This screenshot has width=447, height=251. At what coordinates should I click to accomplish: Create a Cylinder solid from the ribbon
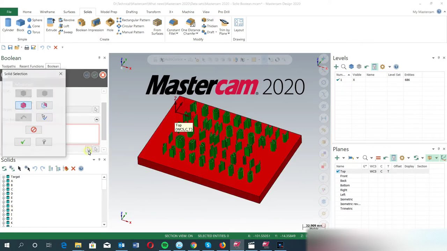[x=8, y=25]
